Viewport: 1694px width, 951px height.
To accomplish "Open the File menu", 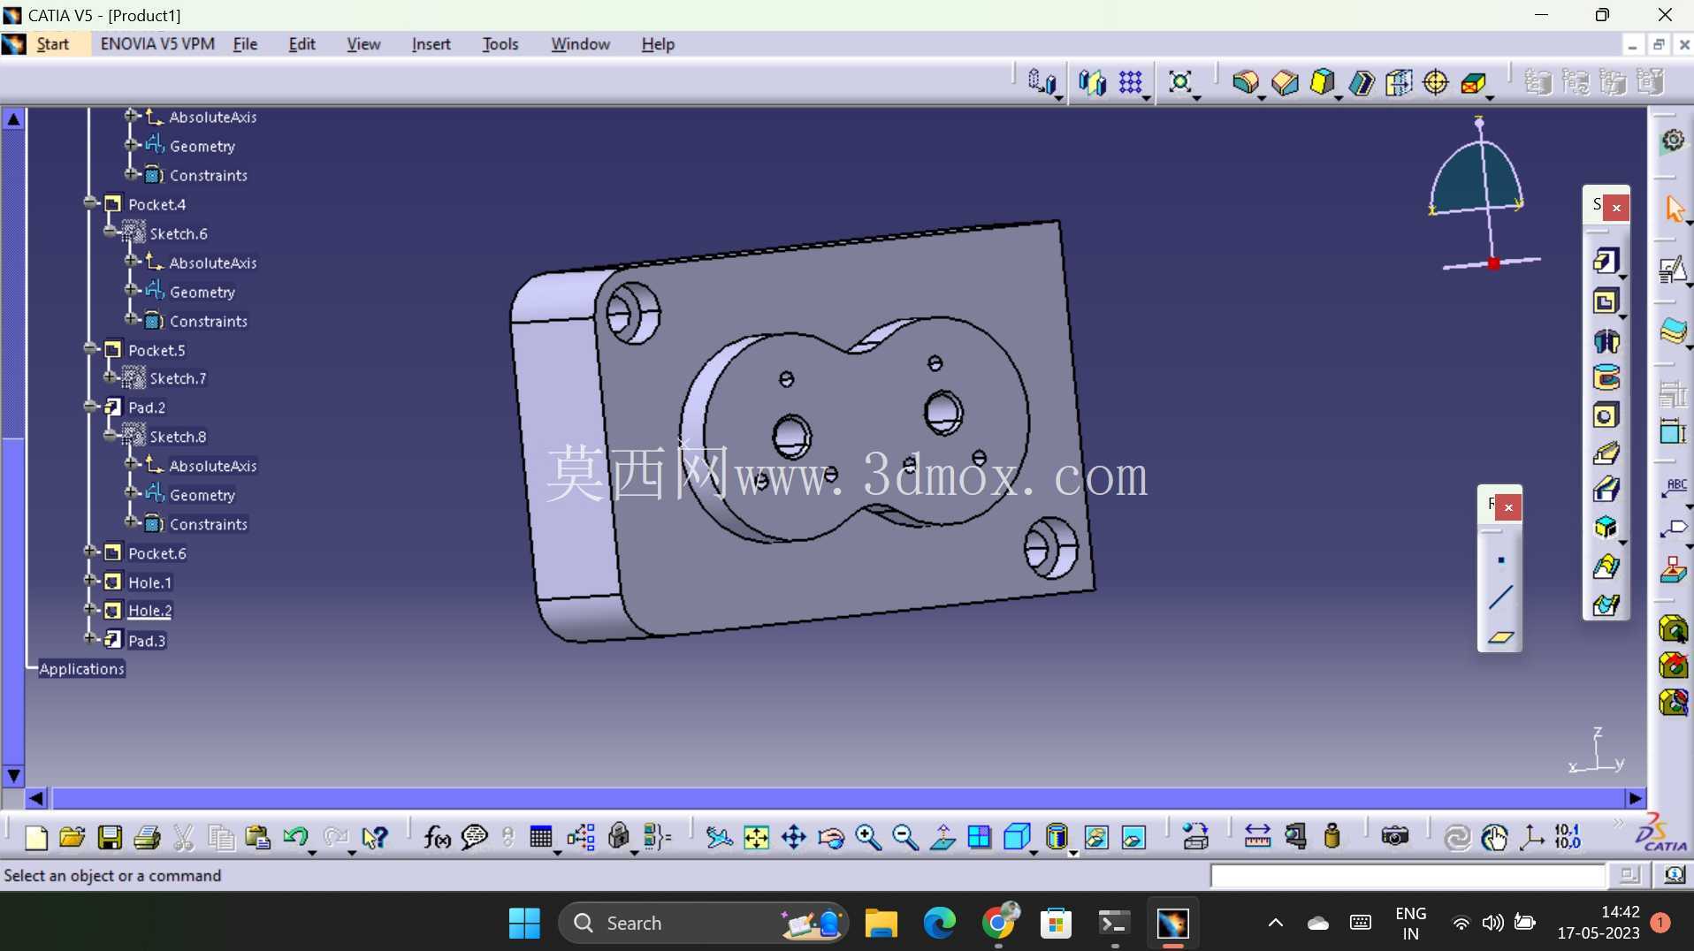I will [245, 44].
